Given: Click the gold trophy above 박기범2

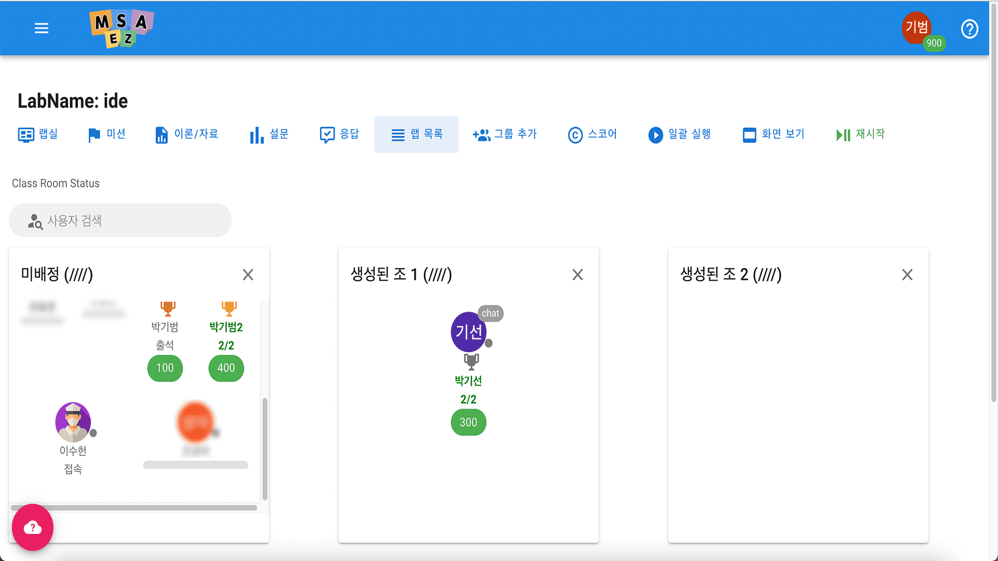Looking at the screenshot, I should pos(229,309).
